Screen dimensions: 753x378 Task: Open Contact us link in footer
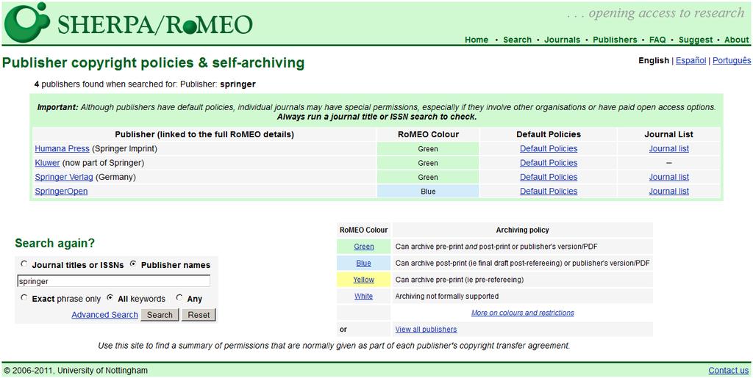(x=729, y=371)
